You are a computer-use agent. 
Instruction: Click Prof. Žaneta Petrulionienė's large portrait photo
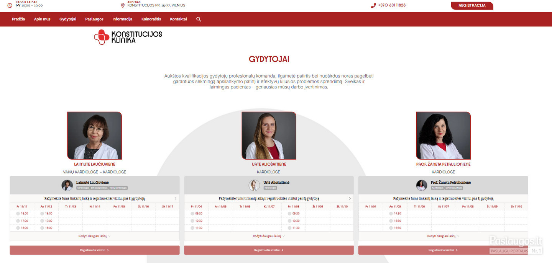[443, 136]
